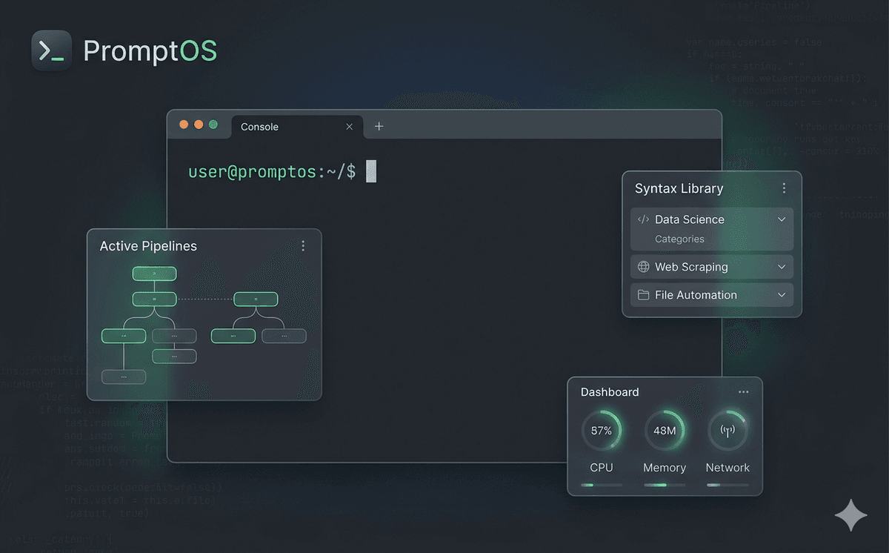Image resolution: width=889 pixels, height=553 pixels.
Task: Select Categories under Data Science
Action: pyautogui.click(x=679, y=239)
